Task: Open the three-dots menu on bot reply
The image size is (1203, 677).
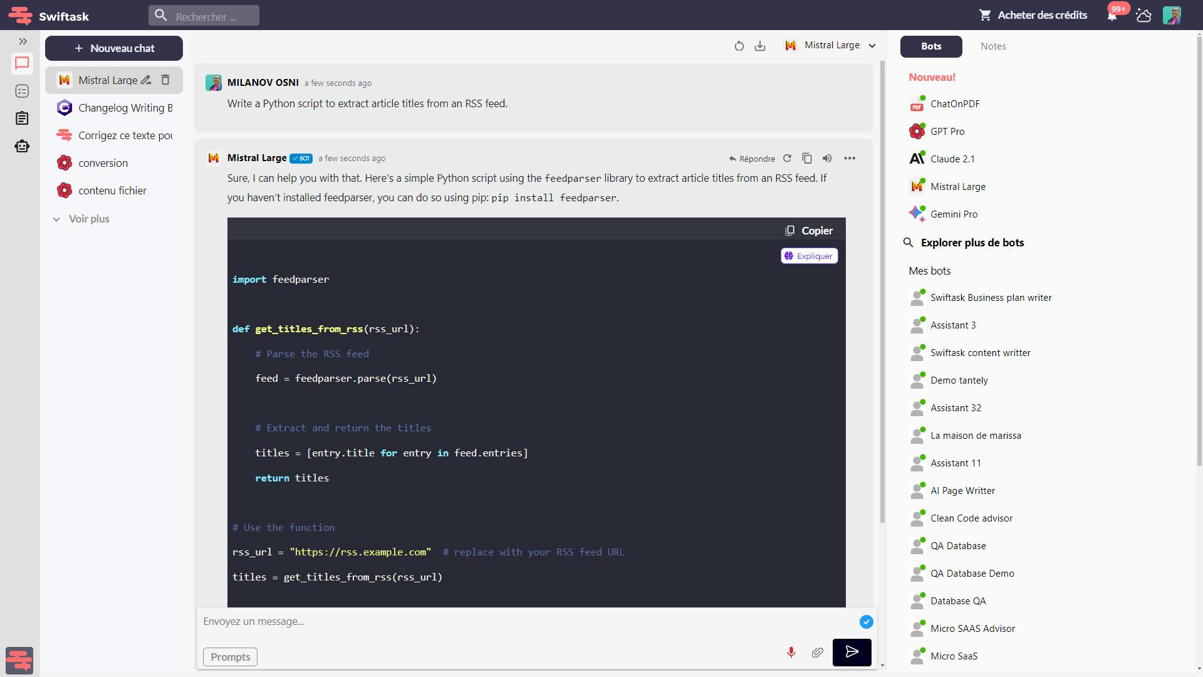Action: pos(850,159)
